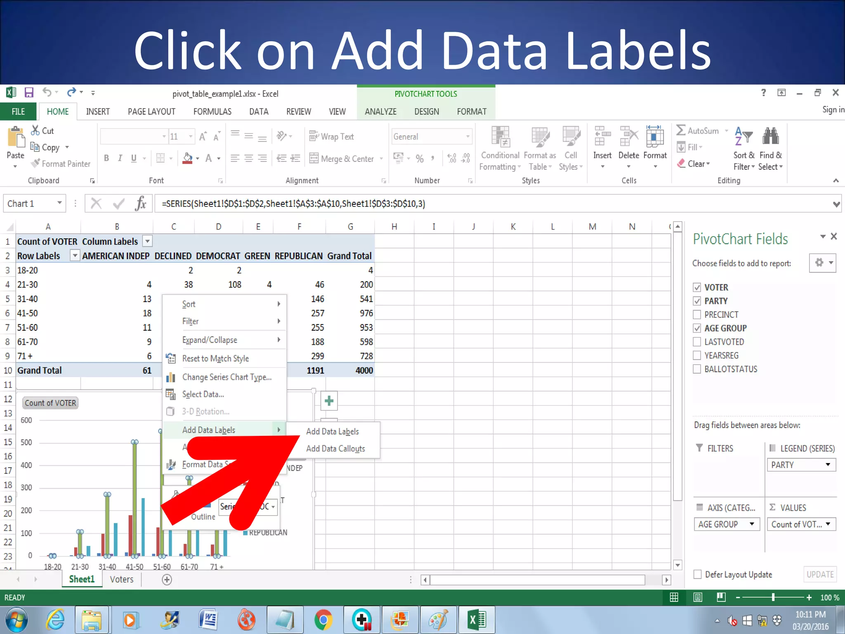
Task: Undo the last action
Action: click(47, 92)
